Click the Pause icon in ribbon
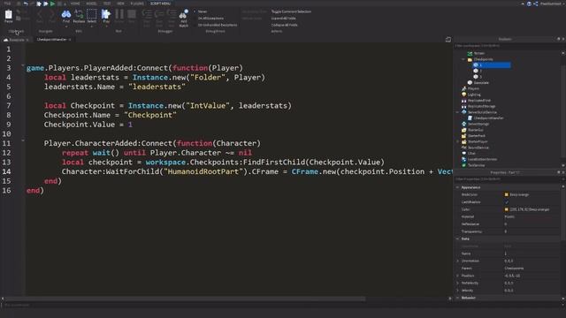Screen dimensions: 566x318 pos(119,14)
